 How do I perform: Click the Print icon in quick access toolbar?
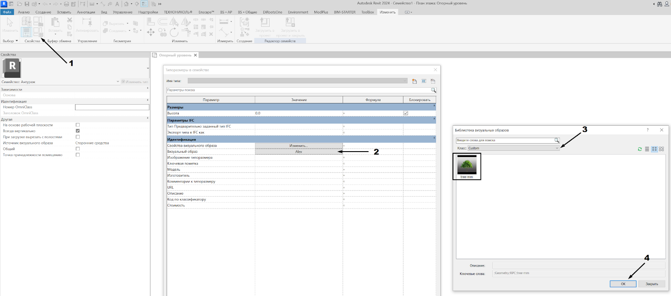pyautogui.click(x=66, y=4)
